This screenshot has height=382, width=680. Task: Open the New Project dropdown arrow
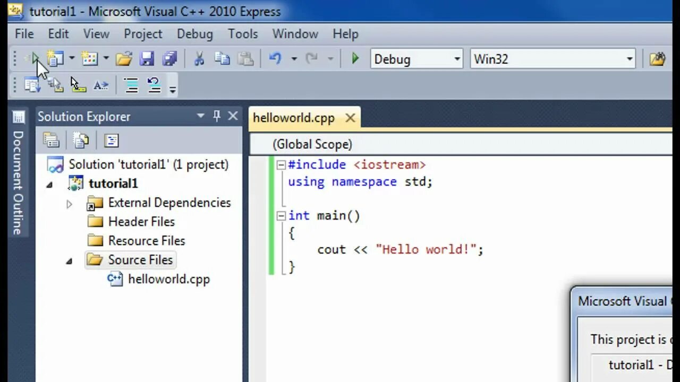click(71, 58)
